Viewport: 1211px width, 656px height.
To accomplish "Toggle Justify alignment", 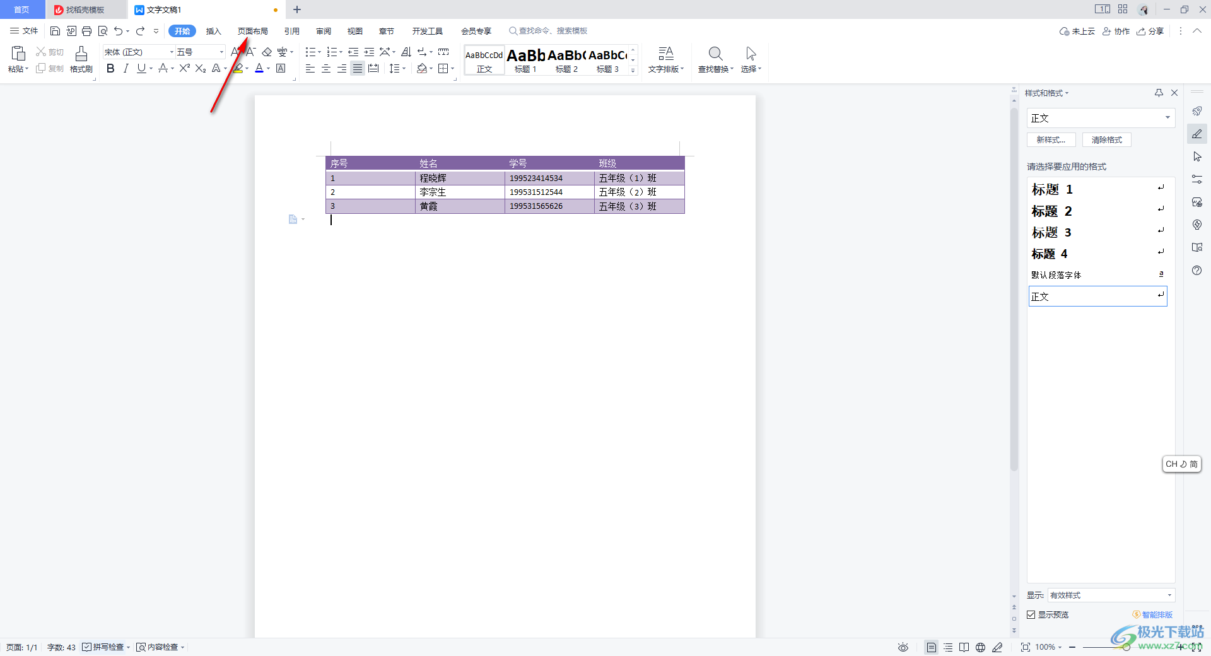I will click(358, 68).
